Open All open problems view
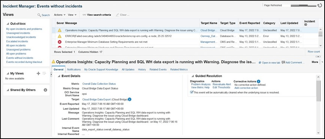The image size is (325, 139). tap(16, 54)
